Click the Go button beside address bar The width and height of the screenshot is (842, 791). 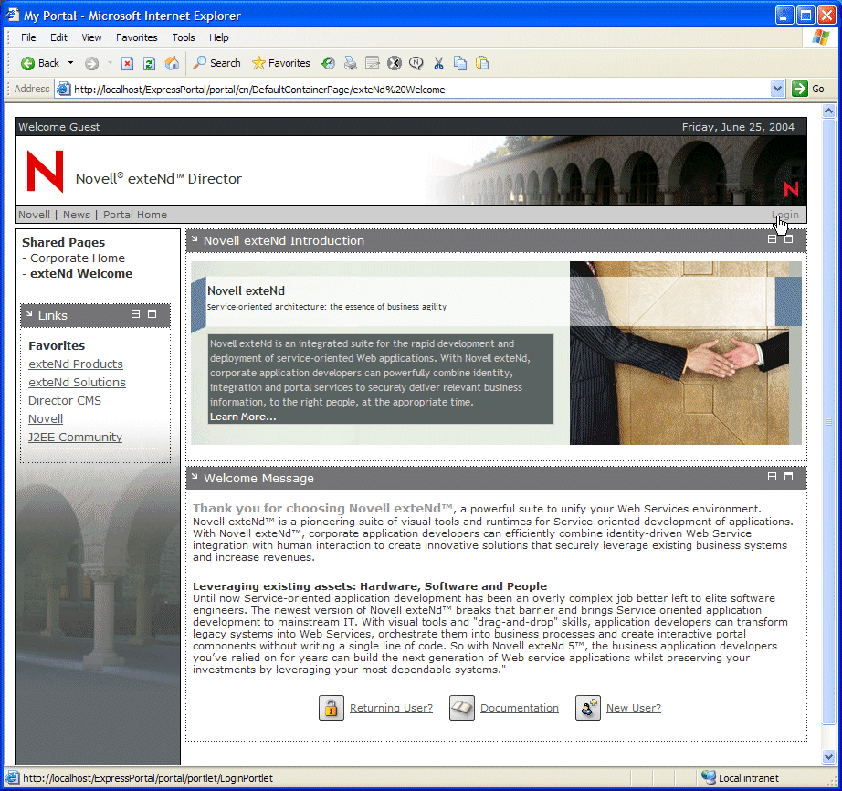coord(808,89)
